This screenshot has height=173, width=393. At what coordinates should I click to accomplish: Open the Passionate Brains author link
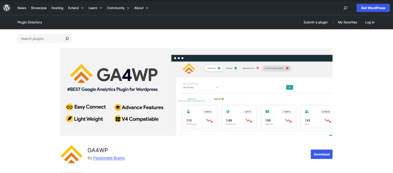pyautogui.click(x=109, y=158)
